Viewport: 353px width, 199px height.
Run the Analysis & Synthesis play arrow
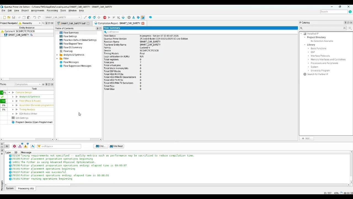[17, 97]
